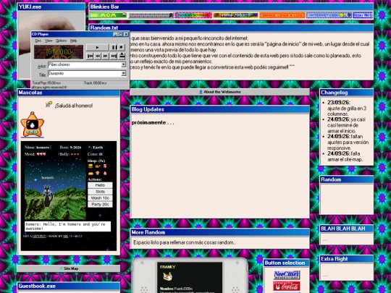Image resolution: width=391 pixels, height=293 pixels.
Task: Expand the Artist dropdown in CD Player
Action: (123, 65)
